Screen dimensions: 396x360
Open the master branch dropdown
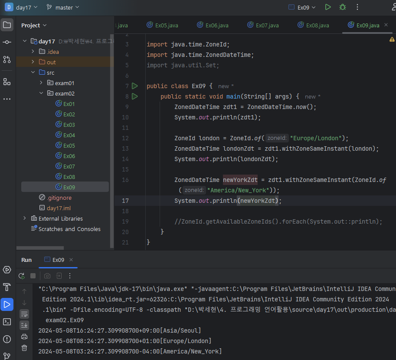(63, 7)
